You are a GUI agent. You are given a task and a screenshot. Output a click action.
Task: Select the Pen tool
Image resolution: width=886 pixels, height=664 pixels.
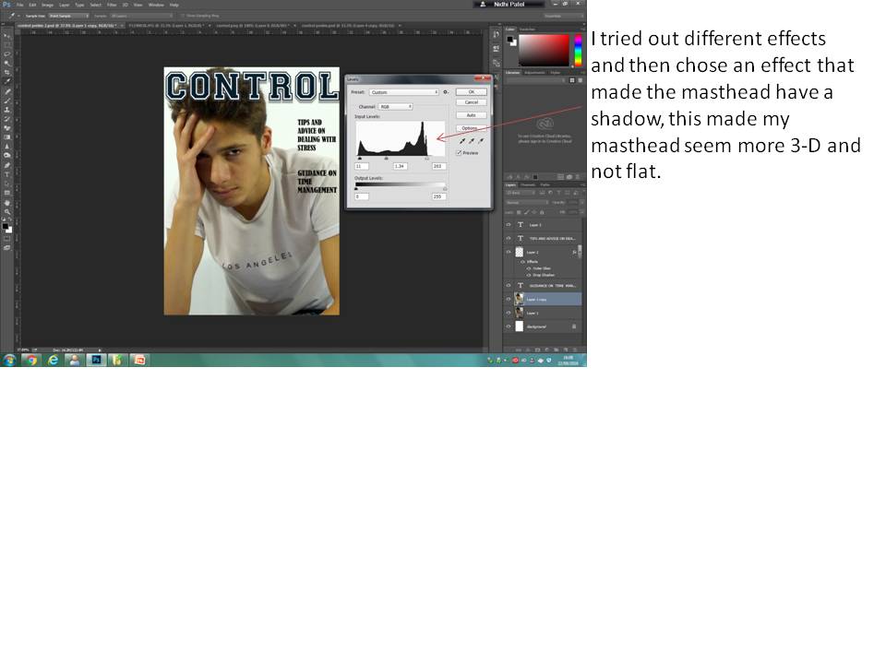(x=6, y=165)
